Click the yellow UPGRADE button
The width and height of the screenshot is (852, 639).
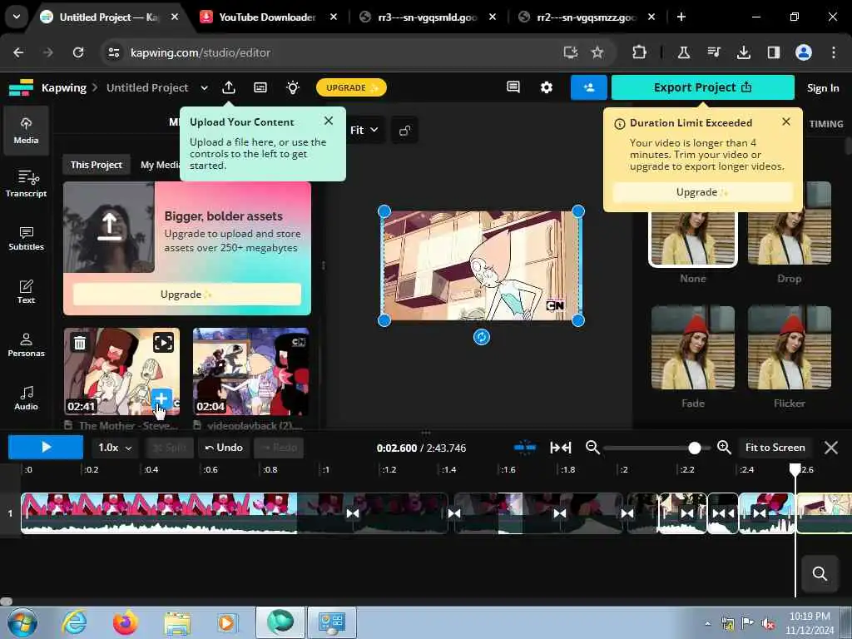pyautogui.click(x=351, y=87)
